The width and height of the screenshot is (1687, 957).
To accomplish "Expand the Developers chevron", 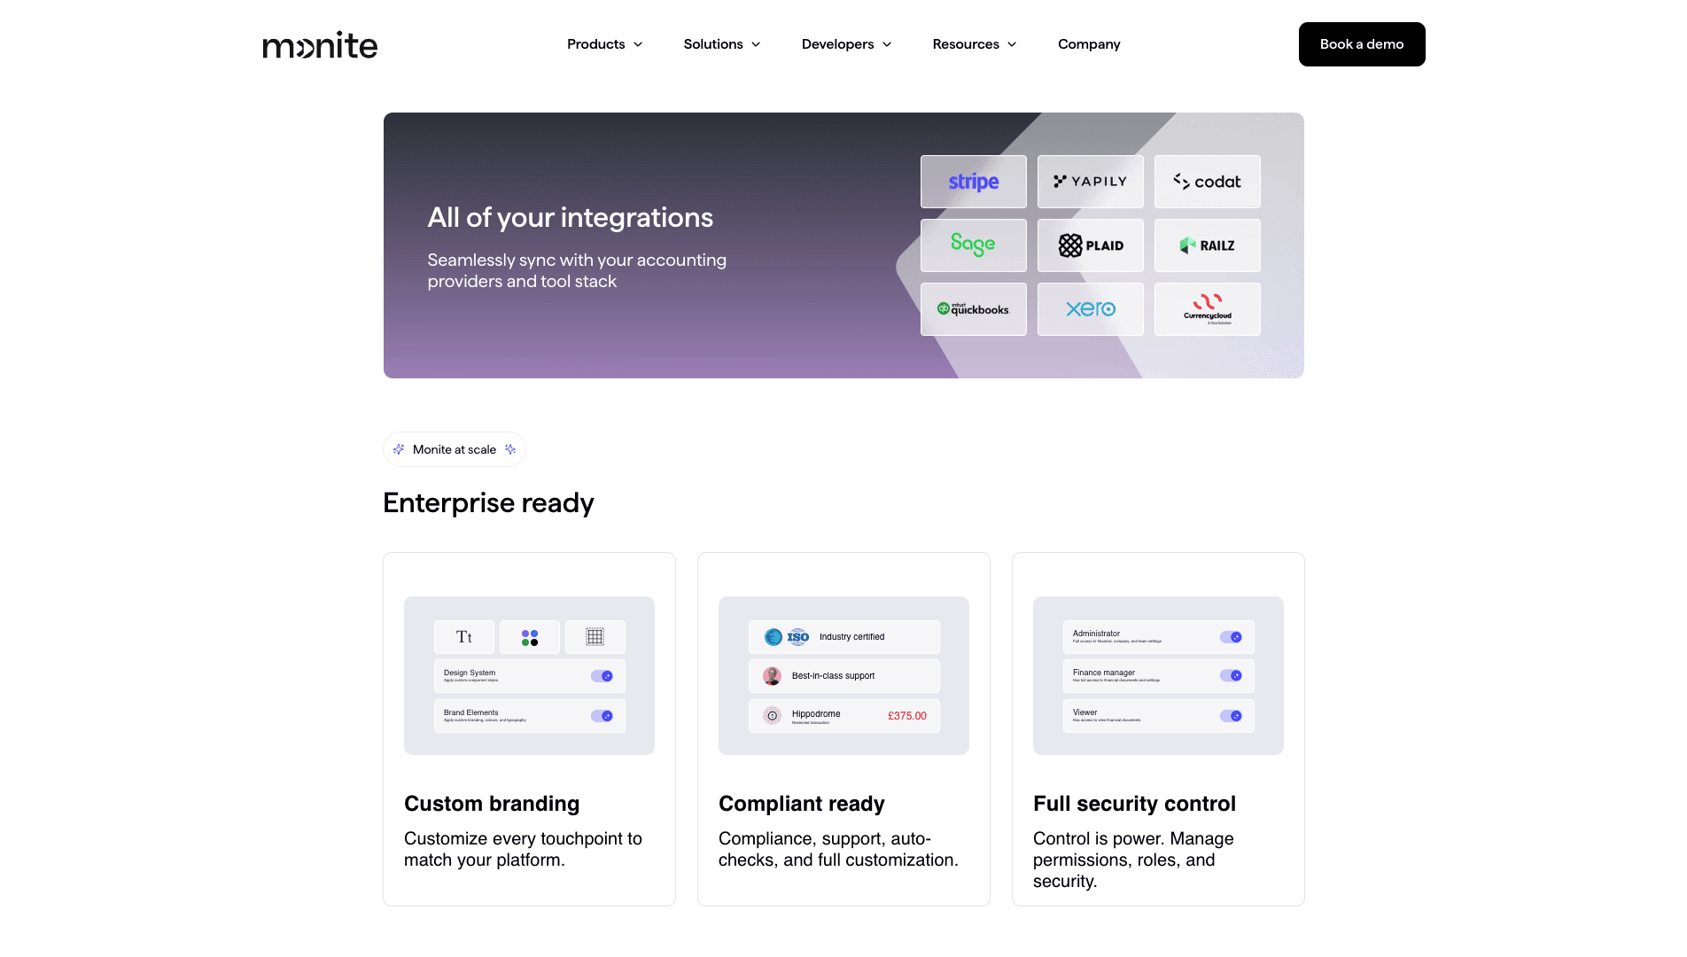I will point(887,44).
